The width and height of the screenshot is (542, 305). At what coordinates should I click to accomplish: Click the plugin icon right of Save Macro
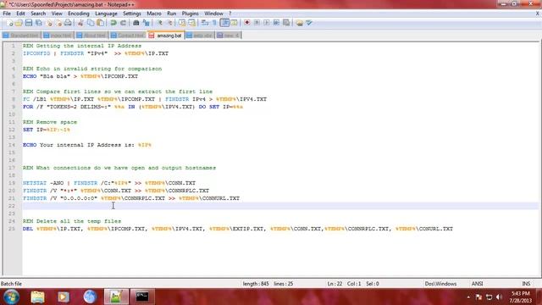(299, 23)
